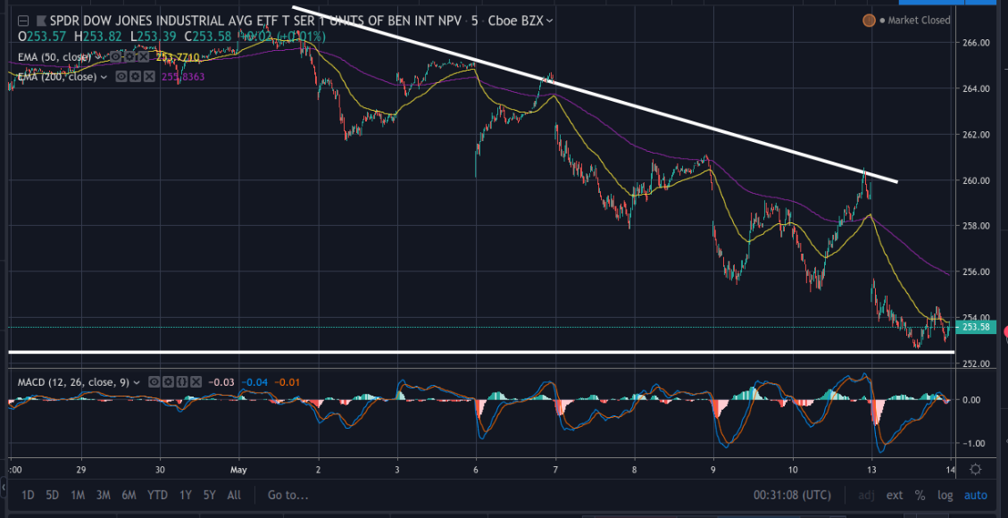This screenshot has width=1008, height=518.
Task: Toggle MACD indicator visibility eye icon
Action: (154, 381)
